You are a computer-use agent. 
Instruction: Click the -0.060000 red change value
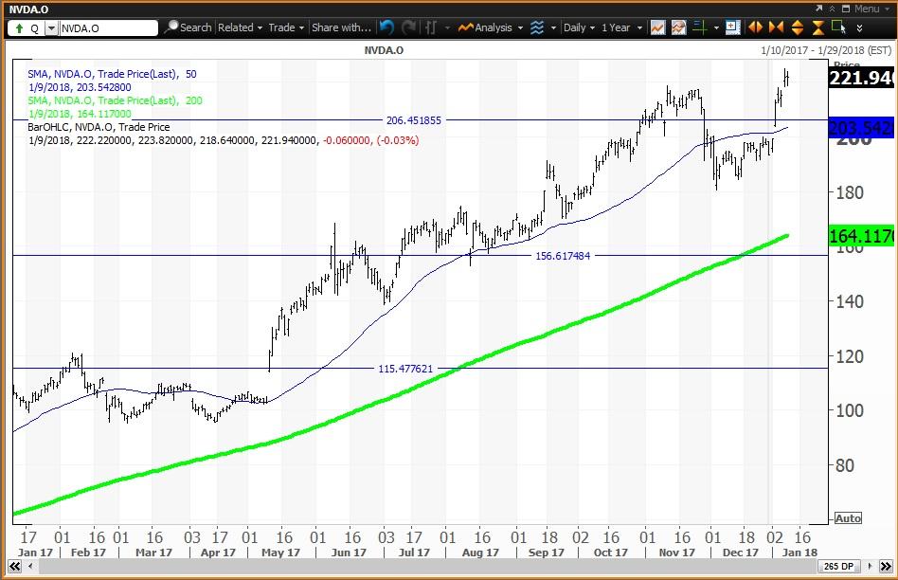point(347,140)
